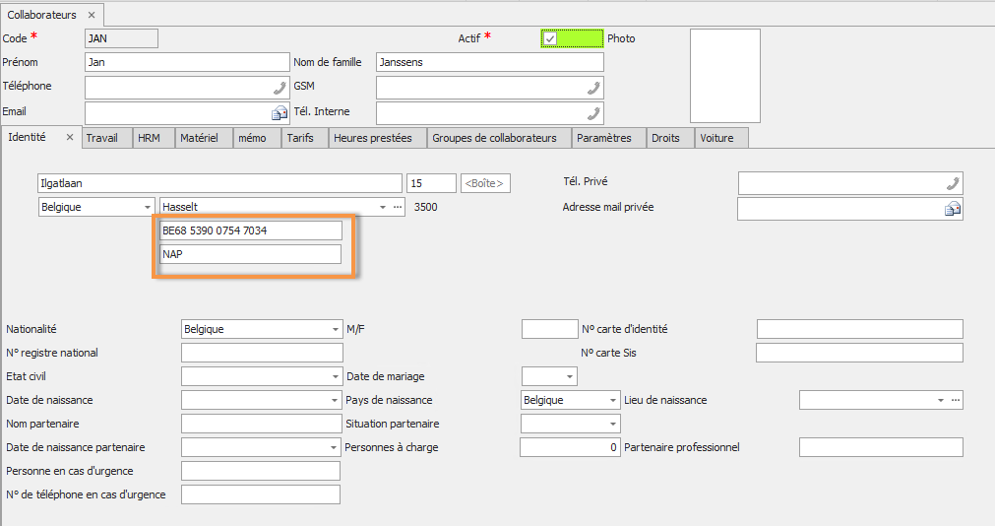This screenshot has width=995, height=526.
Task: Toggle the Actif checkbox
Action: 550,38
